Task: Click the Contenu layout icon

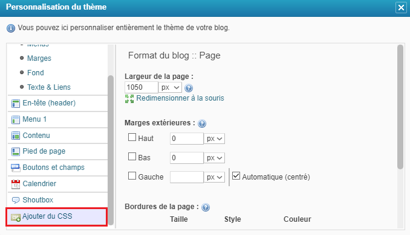Action: 16,136
